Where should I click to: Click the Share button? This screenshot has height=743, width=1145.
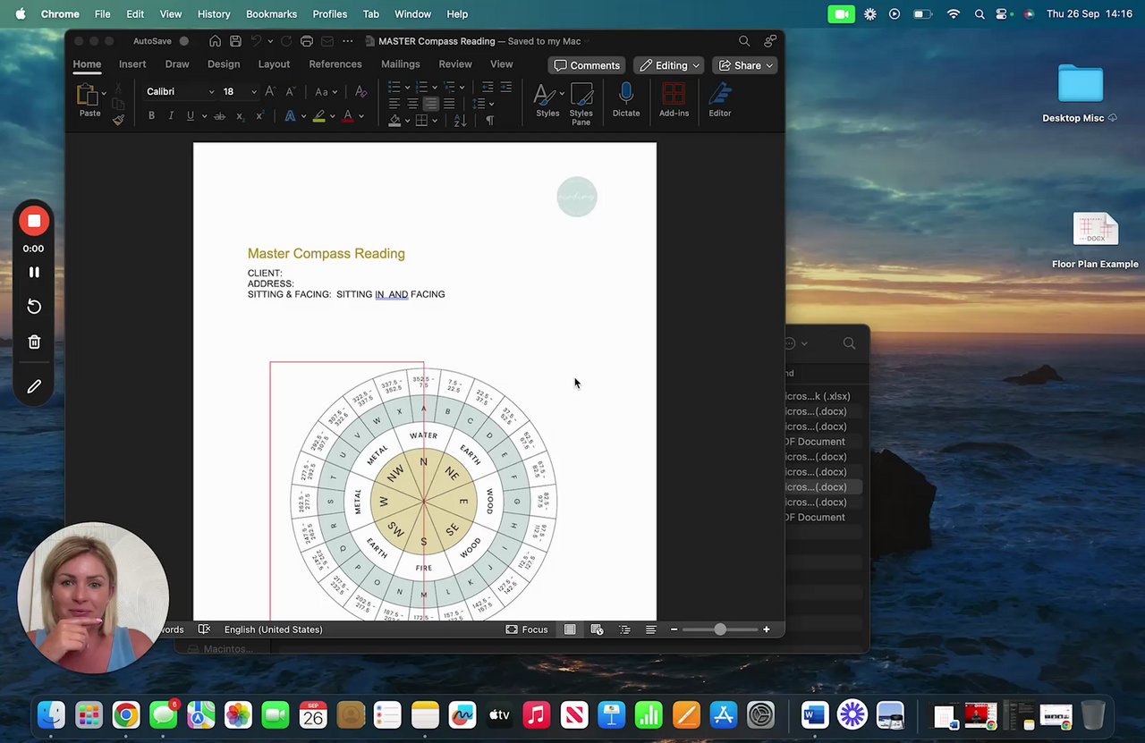pos(745,65)
